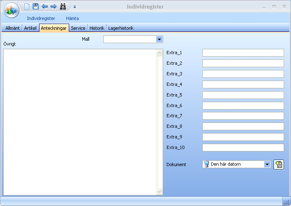Viewport: 291px width, 206px height.
Task: Click the notes scrollbar down arrow
Action: (160, 191)
